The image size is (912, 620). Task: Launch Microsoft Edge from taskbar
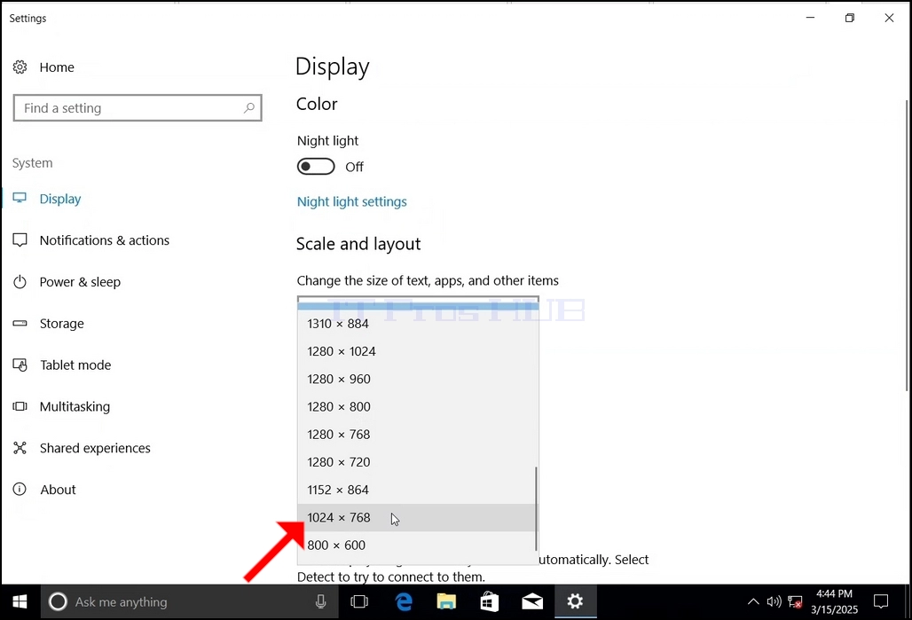(404, 602)
